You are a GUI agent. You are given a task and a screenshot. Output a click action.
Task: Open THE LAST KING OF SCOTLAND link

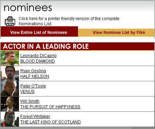click(50, 122)
